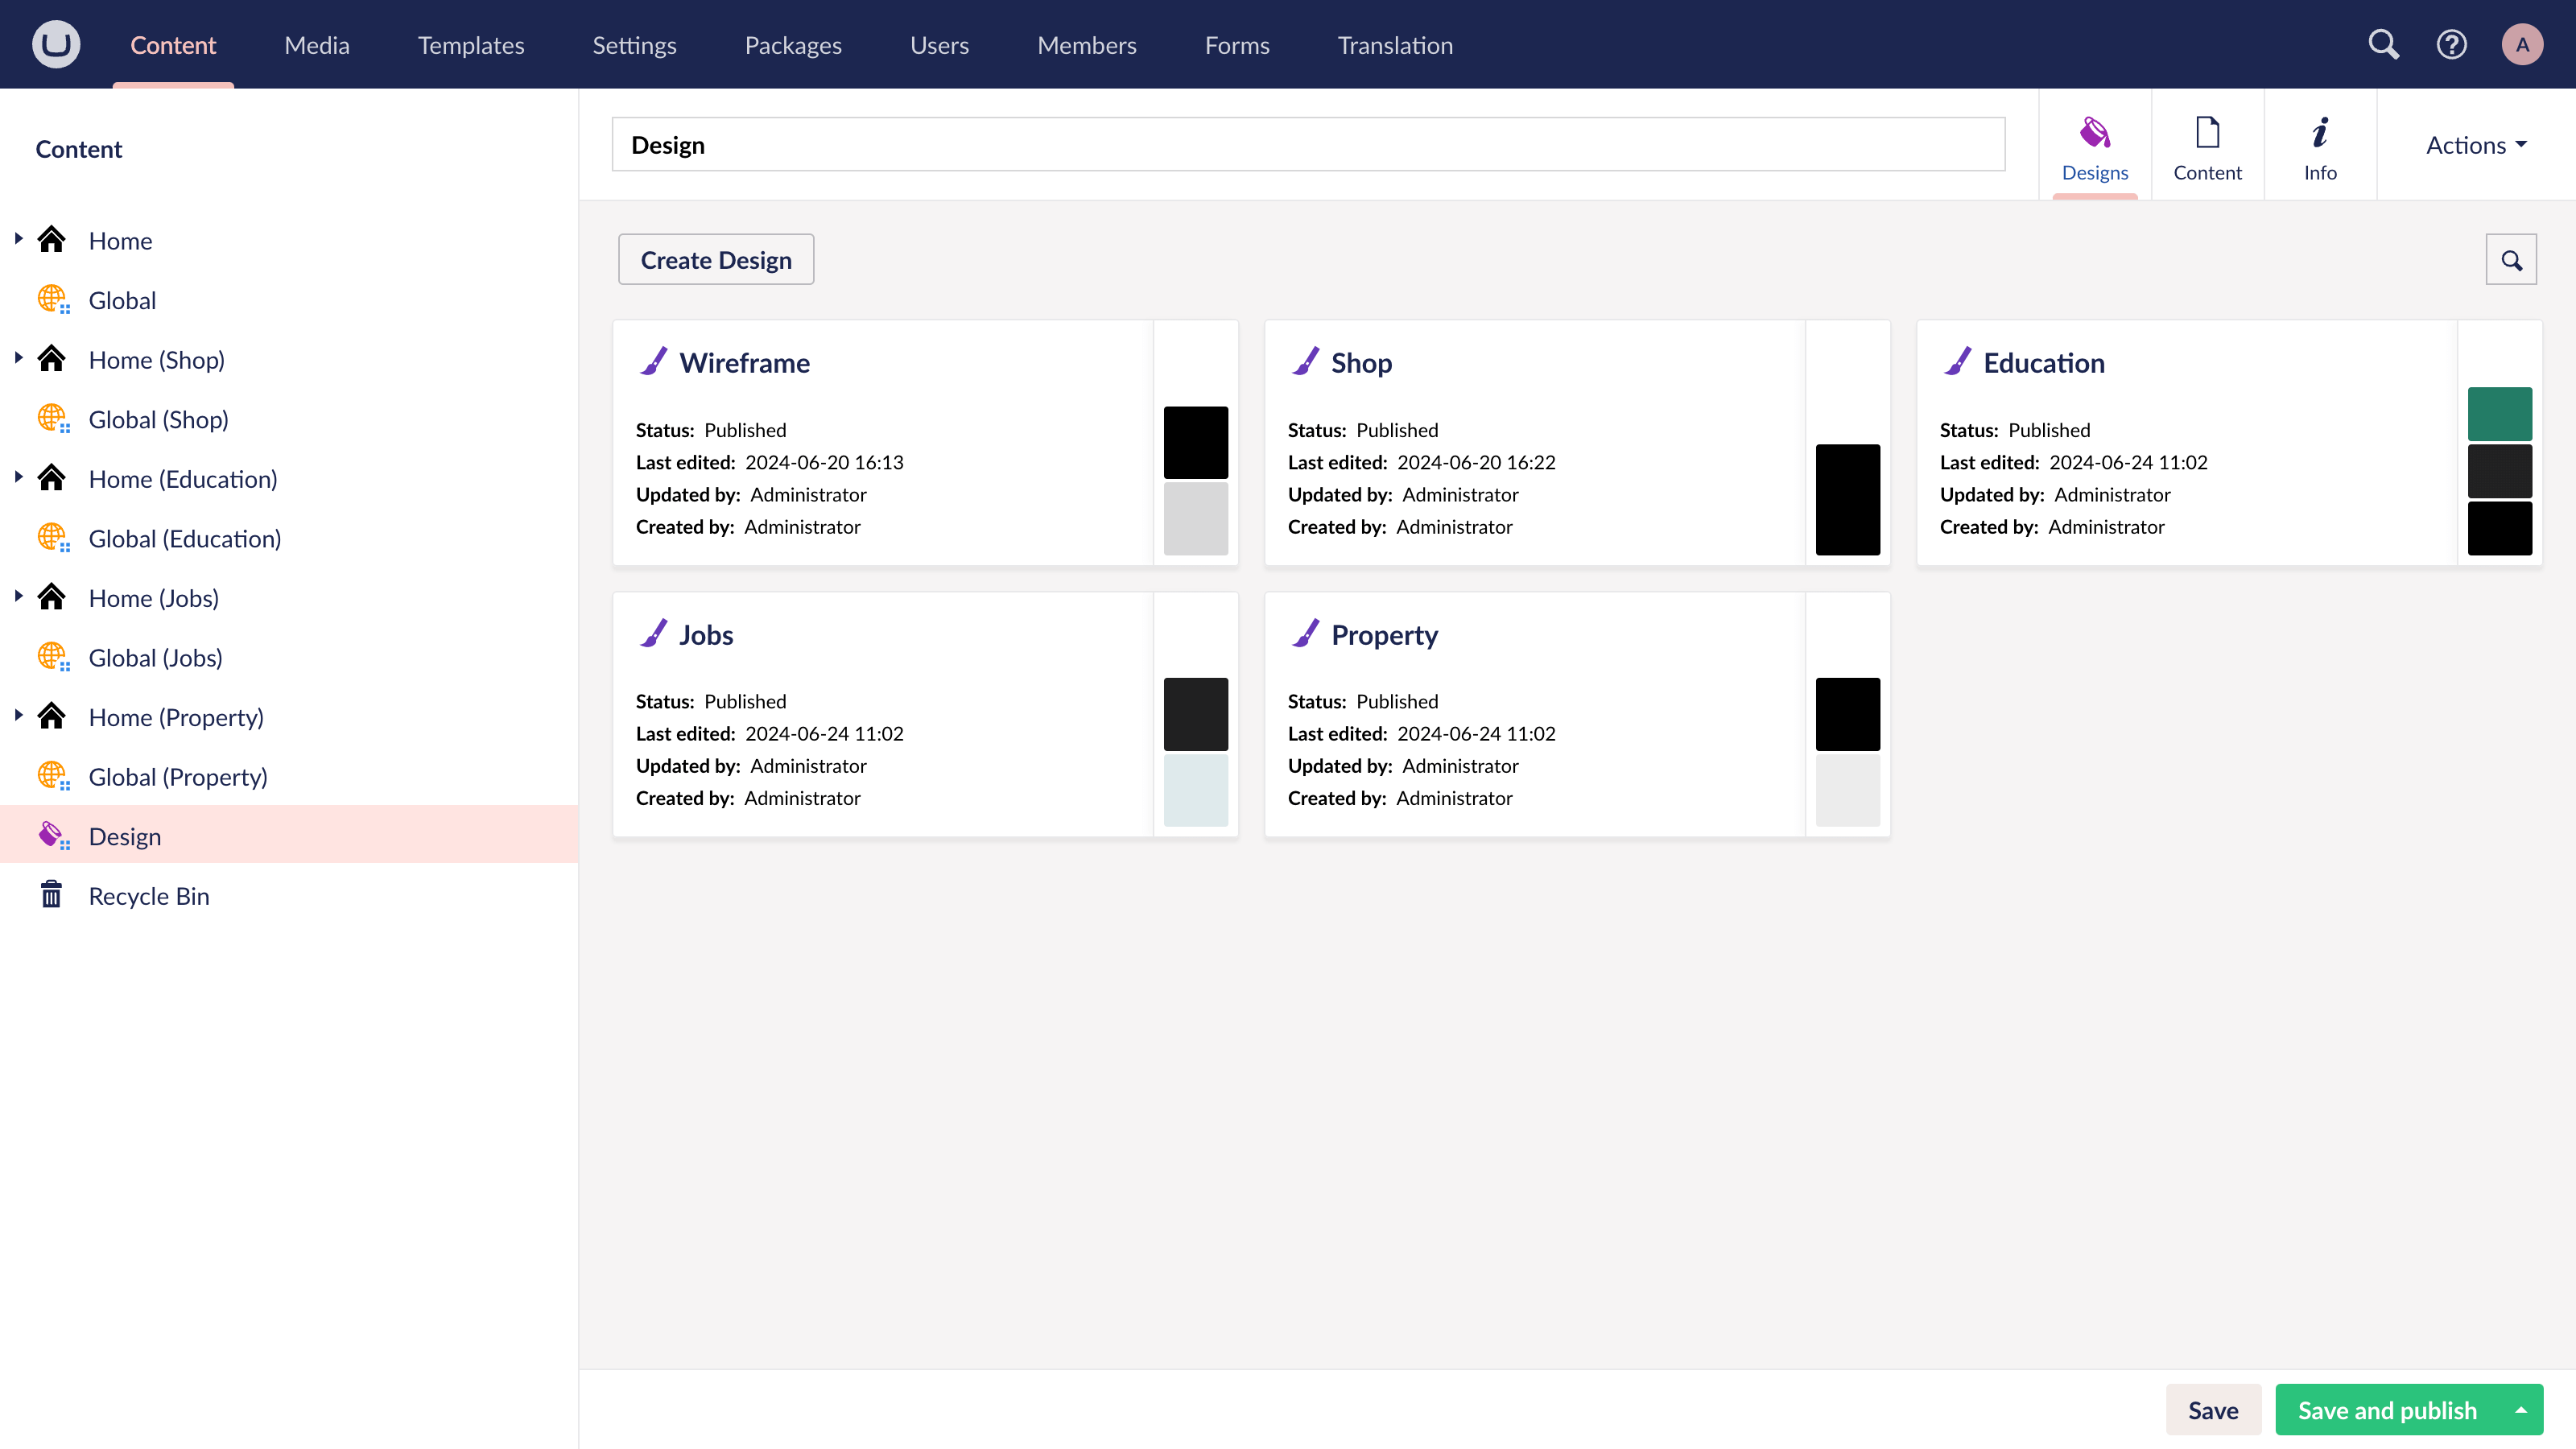Click the globe icon next to Global (Education)
Screen dimensions: 2576x1449
point(51,537)
